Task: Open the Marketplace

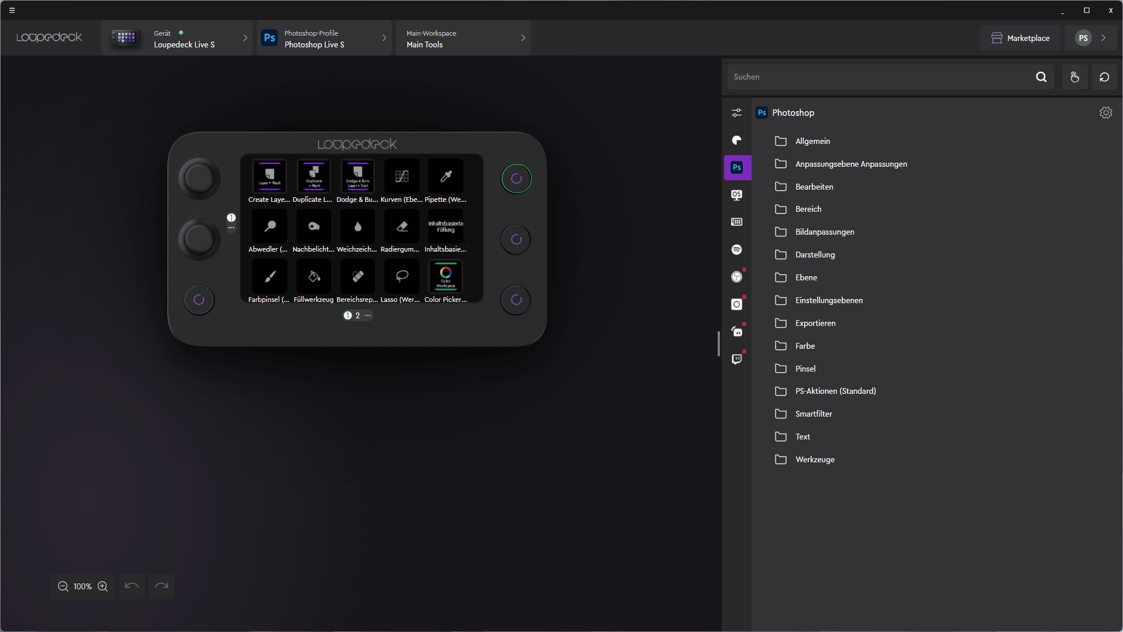Action: 1020,38
